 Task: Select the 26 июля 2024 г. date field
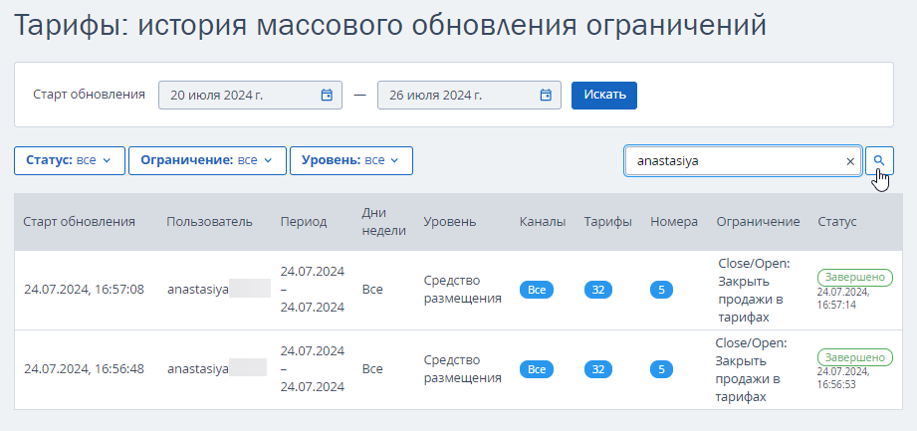pyautogui.click(x=469, y=95)
